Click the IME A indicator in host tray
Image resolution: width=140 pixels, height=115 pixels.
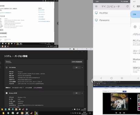coord(80,113)
